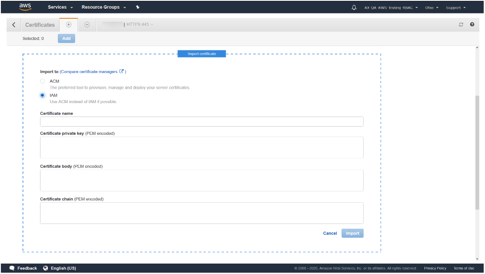Open the notifications bell
Image resolution: width=485 pixels, height=274 pixels.
[354, 7]
